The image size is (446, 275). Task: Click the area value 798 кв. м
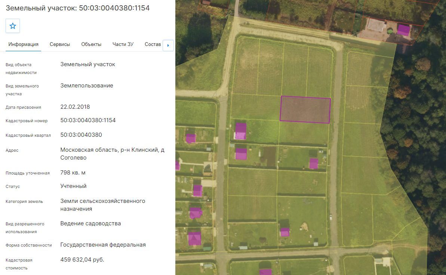click(x=73, y=173)
